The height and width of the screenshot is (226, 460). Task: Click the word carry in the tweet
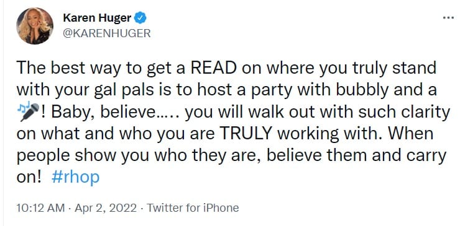tap(427, 157)
